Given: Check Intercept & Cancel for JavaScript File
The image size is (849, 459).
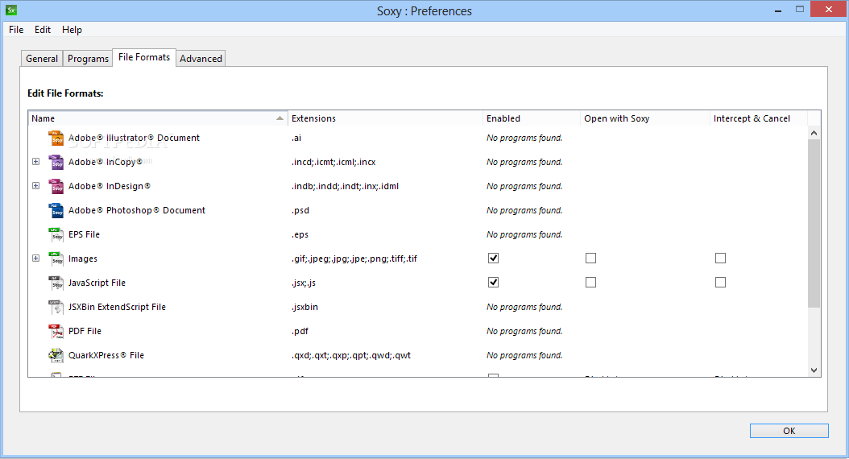Looking at the screenshot, I should pyautogui.click(x=720, y=282).
